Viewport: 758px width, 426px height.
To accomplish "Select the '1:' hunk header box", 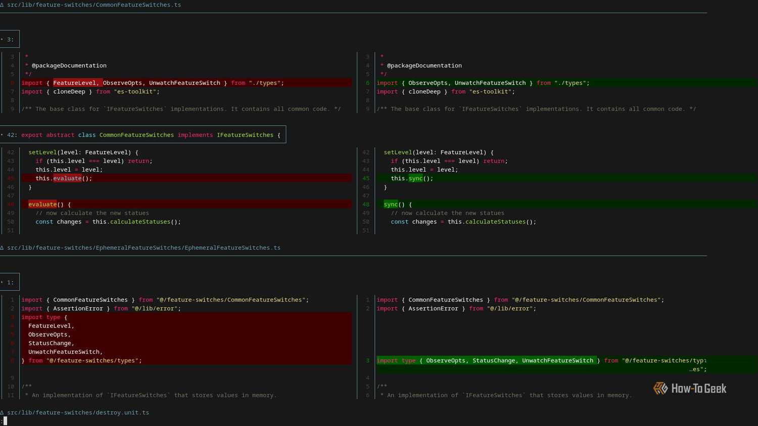I will pos(10,282).
